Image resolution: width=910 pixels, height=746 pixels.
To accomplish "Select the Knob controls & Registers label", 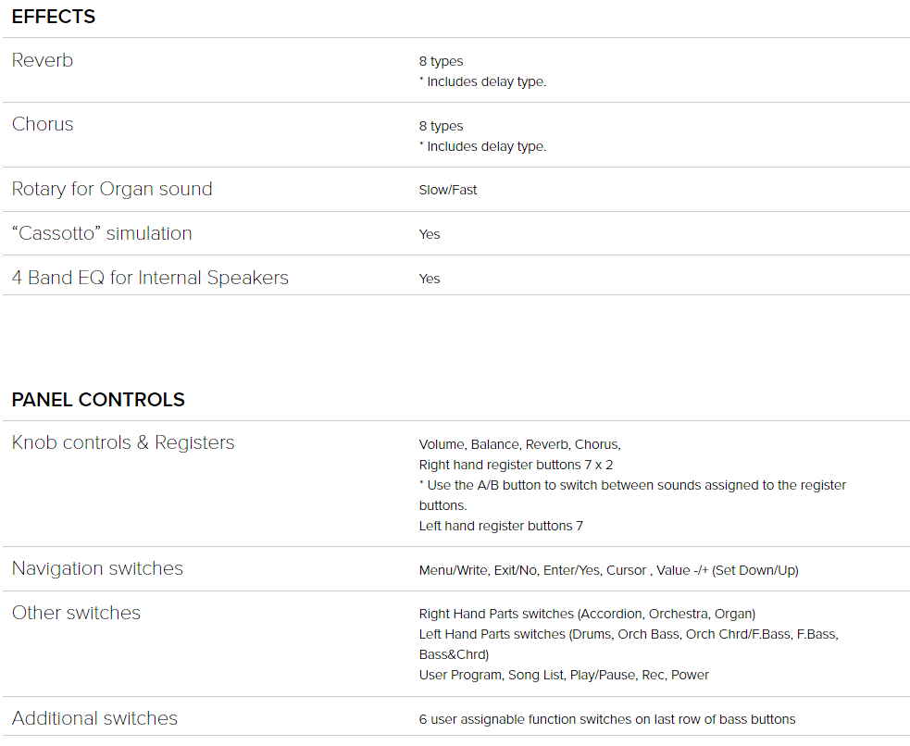I will 123,442.
